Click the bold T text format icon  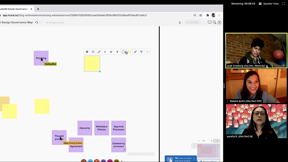click(117, 52)
